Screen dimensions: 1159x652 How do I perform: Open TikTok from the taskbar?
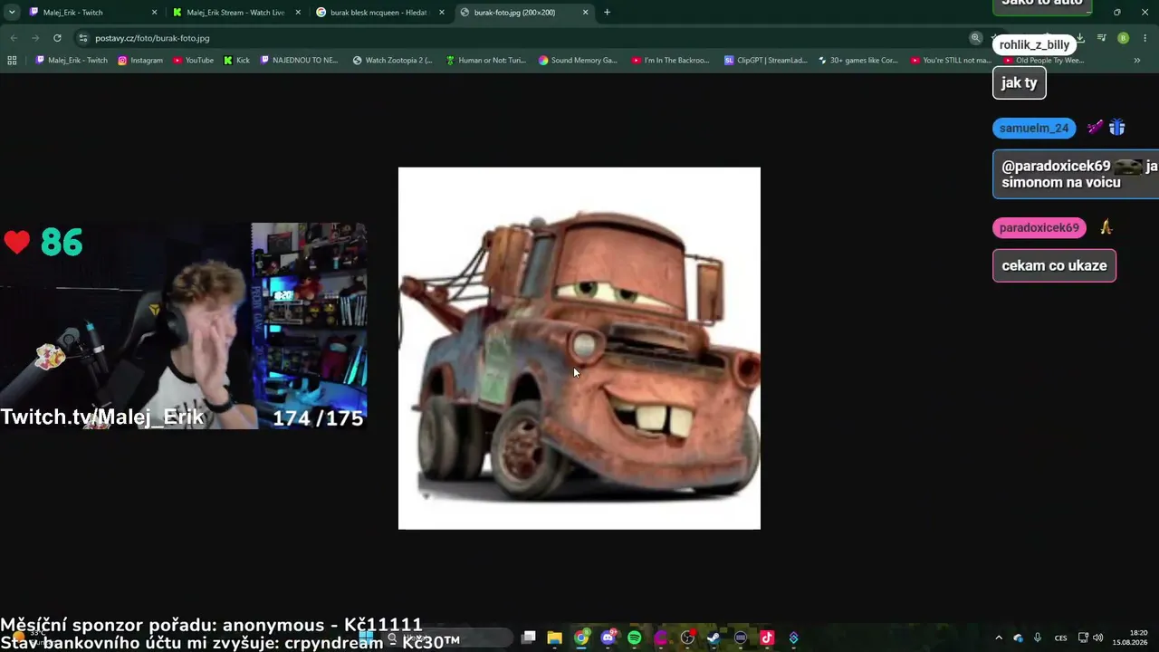[x=767, y=638]
